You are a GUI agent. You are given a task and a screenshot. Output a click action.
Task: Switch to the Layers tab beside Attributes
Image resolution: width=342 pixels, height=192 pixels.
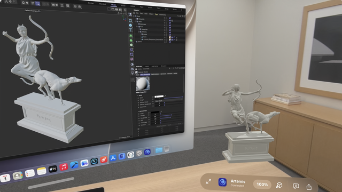147,66
